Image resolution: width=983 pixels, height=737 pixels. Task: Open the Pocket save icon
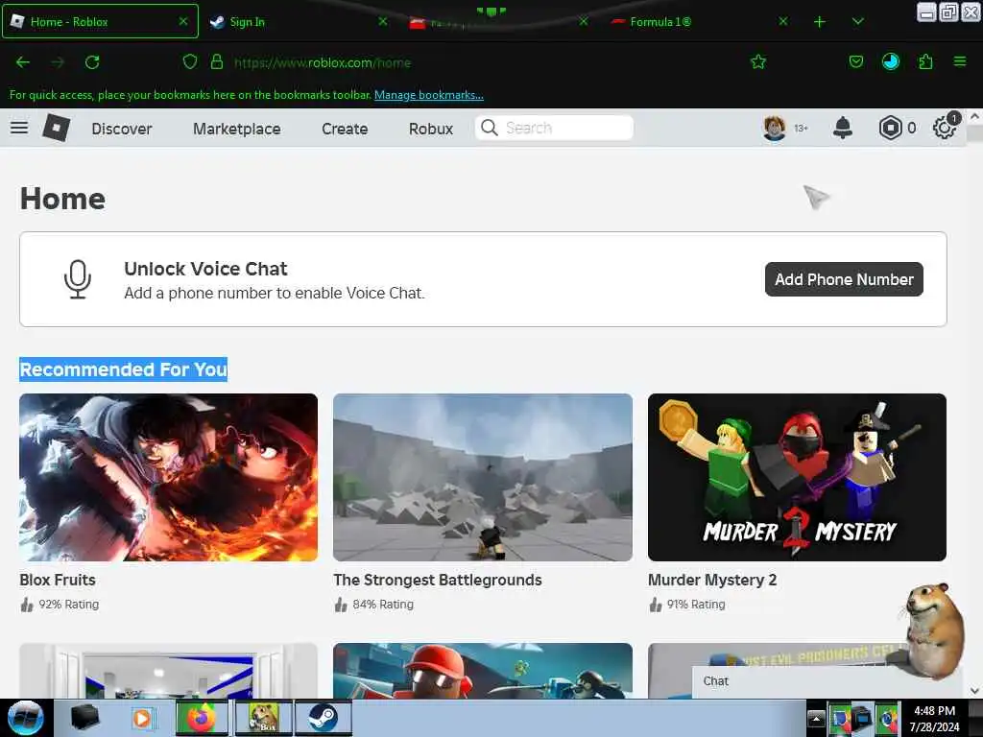[855, 61]
